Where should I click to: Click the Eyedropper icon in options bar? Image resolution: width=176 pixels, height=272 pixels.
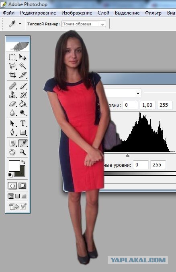click(12, 24)
